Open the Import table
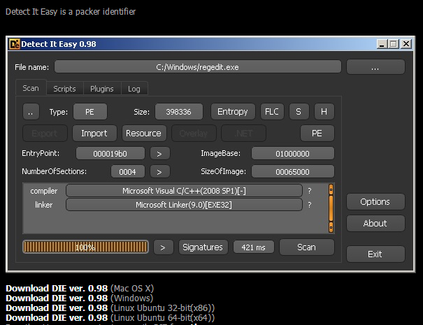The height and width of the screenshot is (325, 423). coord(94,133)
